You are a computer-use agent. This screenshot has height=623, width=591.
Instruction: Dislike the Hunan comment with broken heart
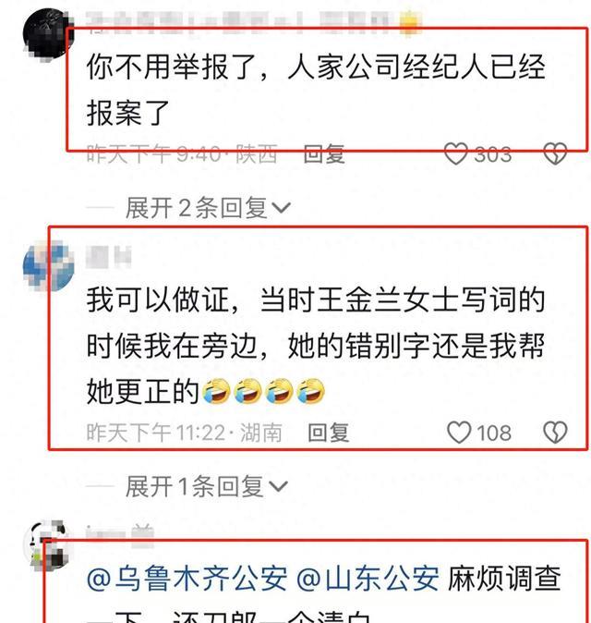(x=555, y=433)
